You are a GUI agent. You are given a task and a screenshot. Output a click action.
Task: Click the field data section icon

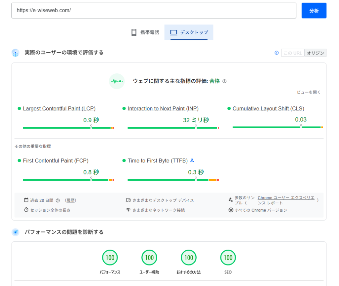pos(15,53)
